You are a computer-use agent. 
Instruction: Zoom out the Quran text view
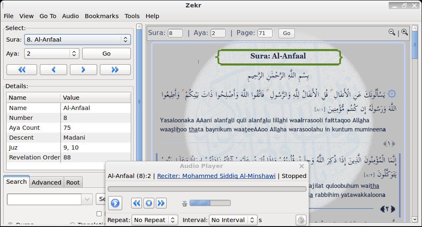coord(392,33)
